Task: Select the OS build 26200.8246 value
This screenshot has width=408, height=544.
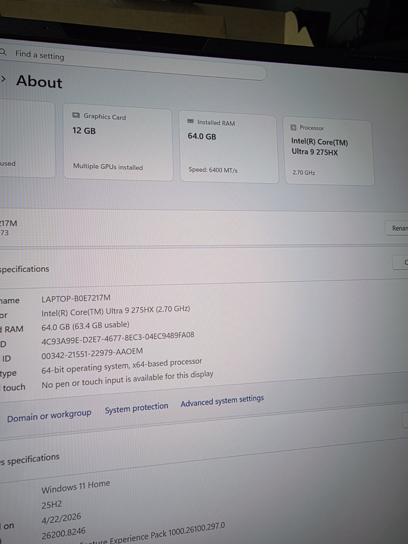Action: point(64,533)
